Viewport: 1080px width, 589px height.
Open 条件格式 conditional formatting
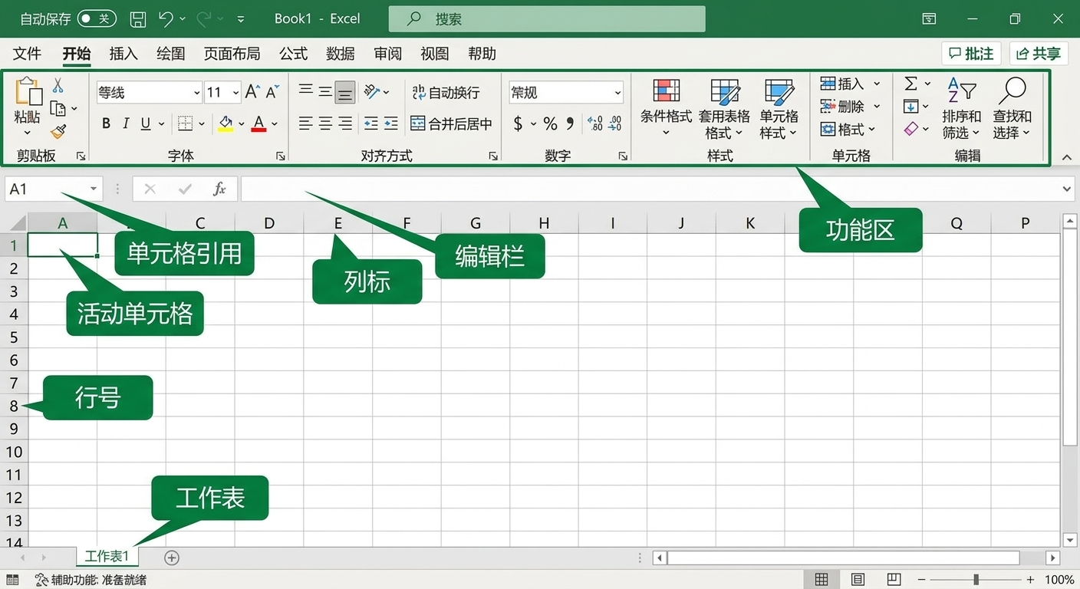coord(666,107)
